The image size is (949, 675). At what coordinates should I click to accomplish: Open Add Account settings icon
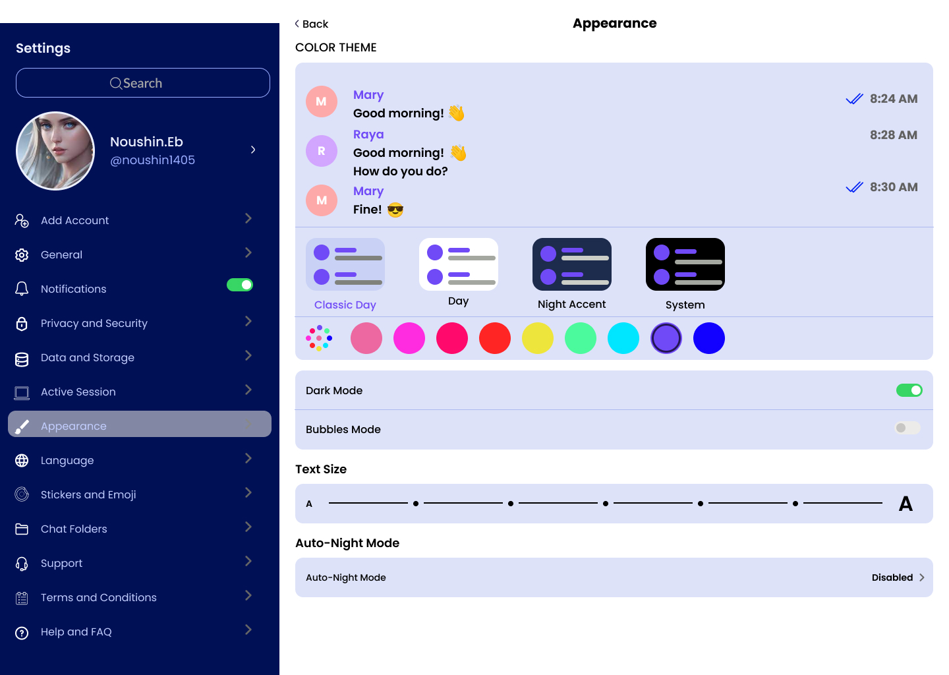point(22,220)
